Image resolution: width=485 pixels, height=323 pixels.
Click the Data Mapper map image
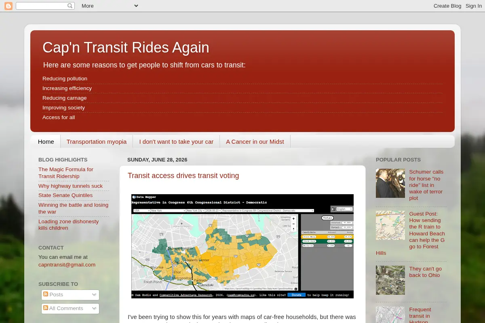coord(242,246)
